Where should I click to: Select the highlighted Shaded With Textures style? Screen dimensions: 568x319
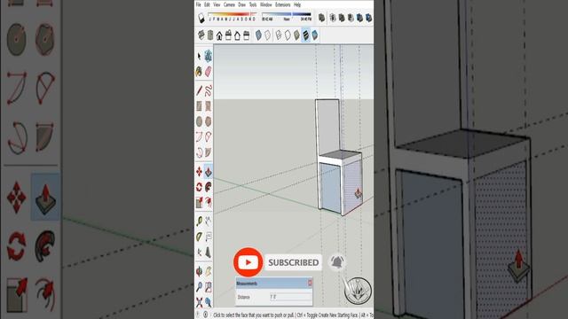point(305,35)
